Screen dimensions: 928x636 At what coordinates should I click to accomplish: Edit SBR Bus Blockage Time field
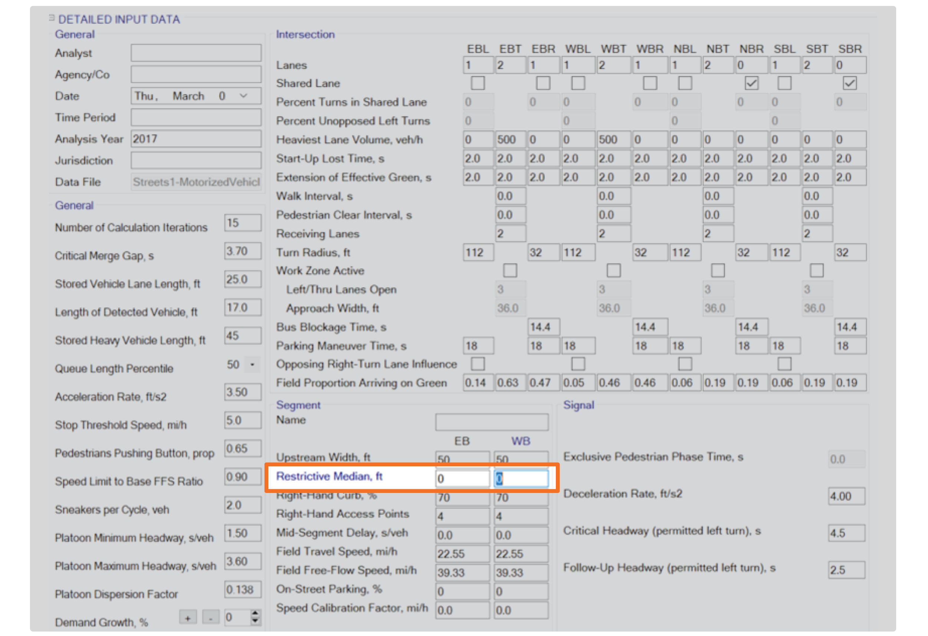[x=850, y=327]
